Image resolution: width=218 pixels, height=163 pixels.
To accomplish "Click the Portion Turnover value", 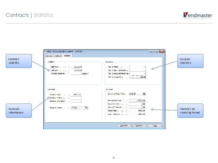I will coord(137,101).
